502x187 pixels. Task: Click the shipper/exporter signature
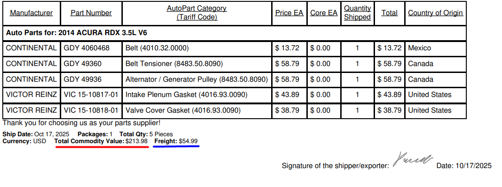412,160
